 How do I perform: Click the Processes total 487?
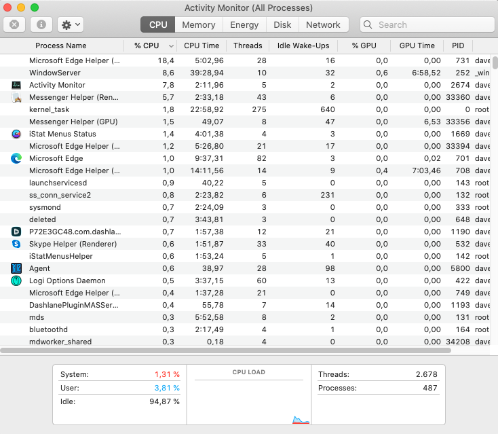430,388
